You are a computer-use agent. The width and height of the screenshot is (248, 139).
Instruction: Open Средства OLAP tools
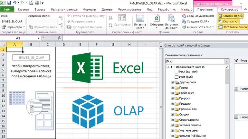click(x=196, y=22)
